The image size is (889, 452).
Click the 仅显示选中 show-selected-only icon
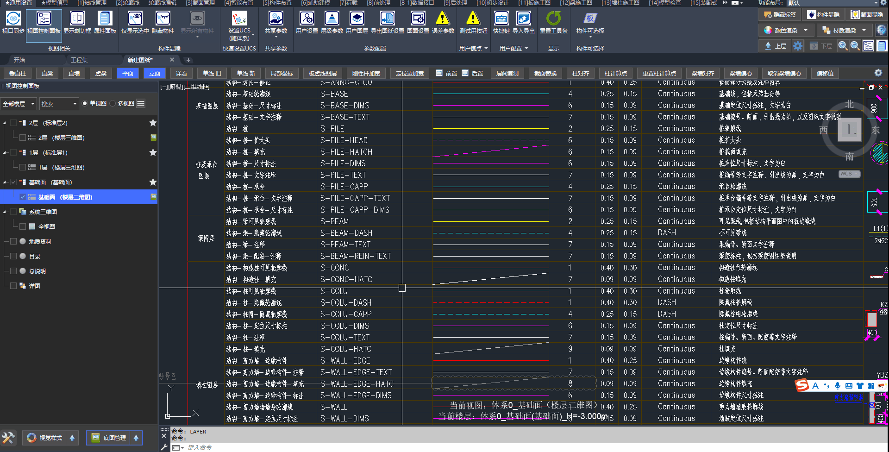(x=135, y=19)
